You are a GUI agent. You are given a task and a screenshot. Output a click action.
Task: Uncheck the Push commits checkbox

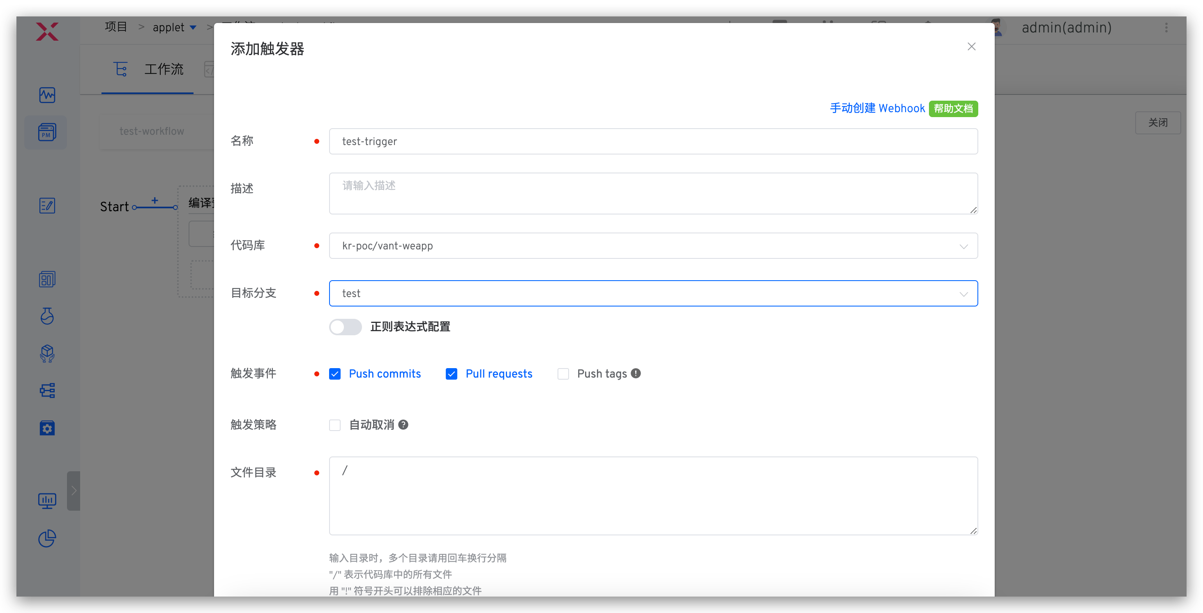tap(335, 374)
